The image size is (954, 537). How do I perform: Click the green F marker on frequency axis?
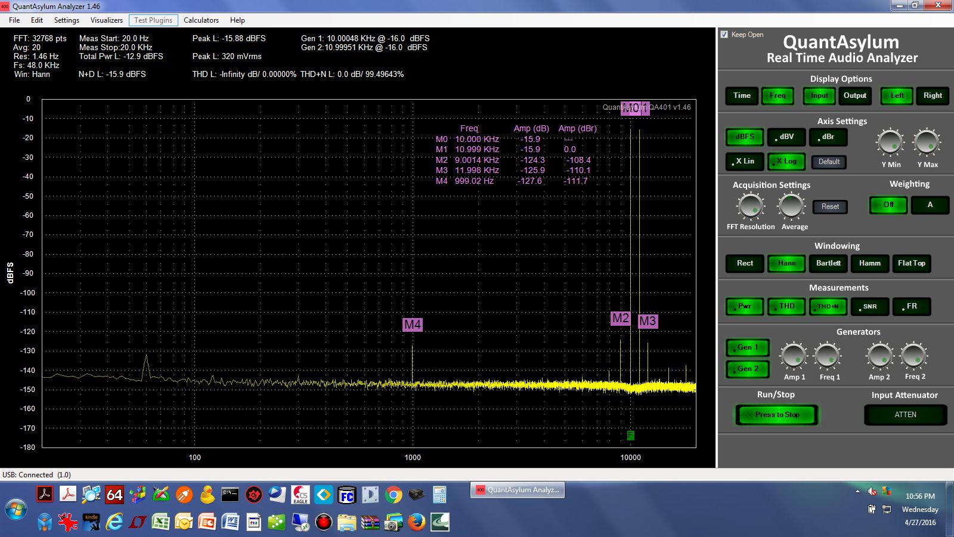[x=630, y=436]
